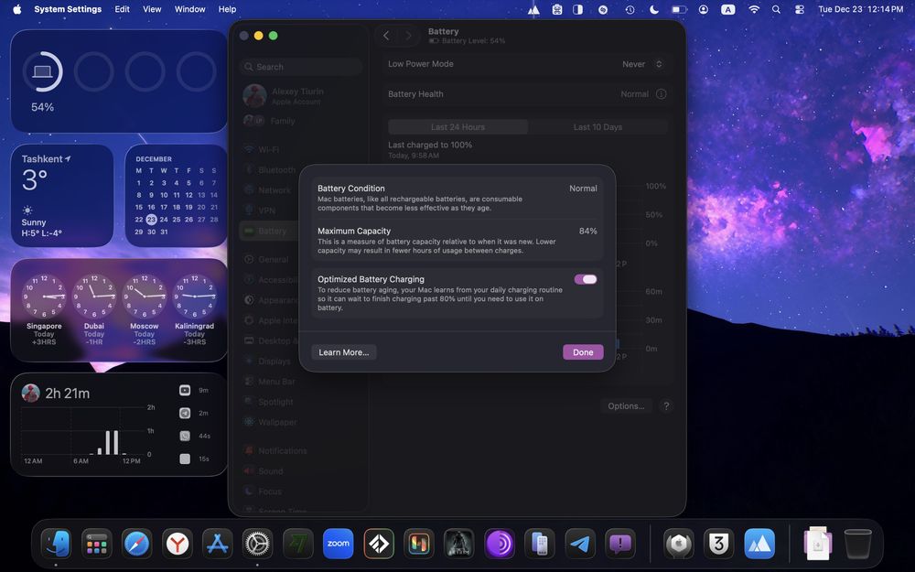The image size is (915, 572).
Task: Click Done to close the battery health dialog
Action: [583, 352]
